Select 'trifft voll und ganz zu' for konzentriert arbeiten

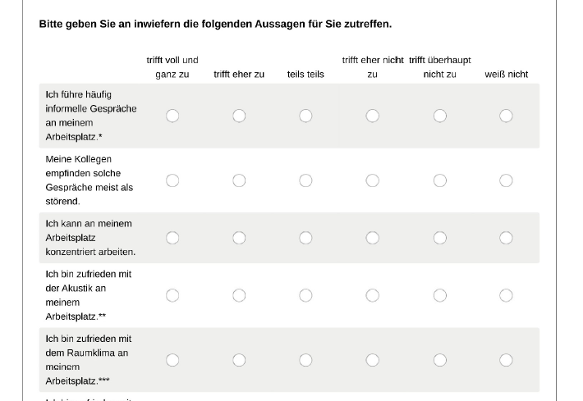(x=172, y=238)
